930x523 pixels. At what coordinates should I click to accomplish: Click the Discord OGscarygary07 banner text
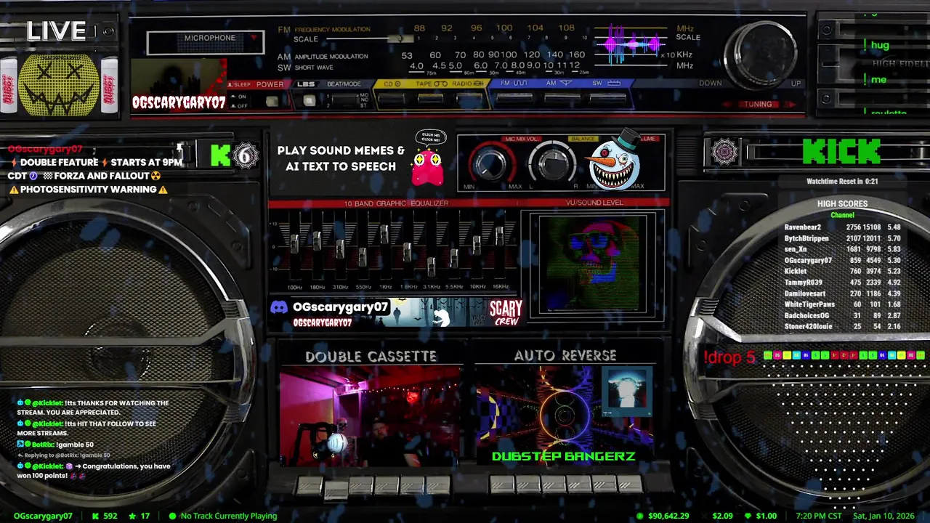tap(340, 307)
